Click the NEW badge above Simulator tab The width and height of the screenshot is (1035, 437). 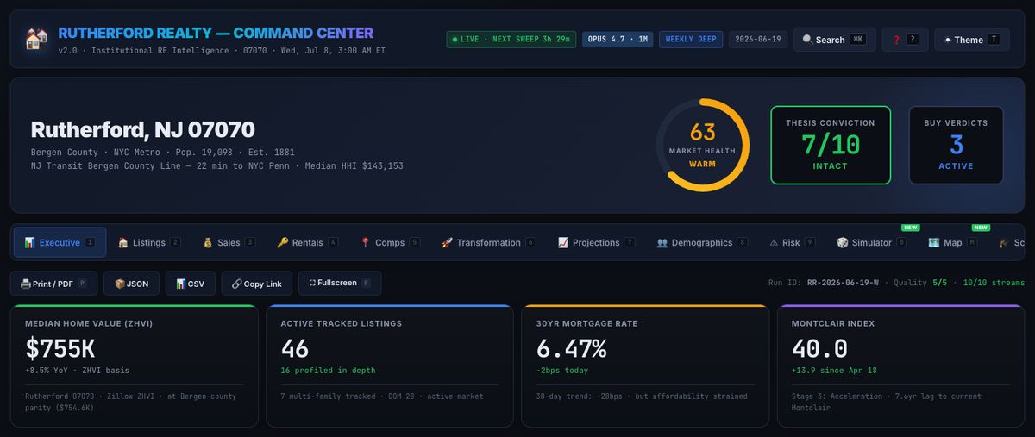[910, 228]
